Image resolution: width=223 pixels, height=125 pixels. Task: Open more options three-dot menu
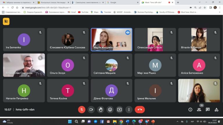pyautogui.click(x=129, y=110)
